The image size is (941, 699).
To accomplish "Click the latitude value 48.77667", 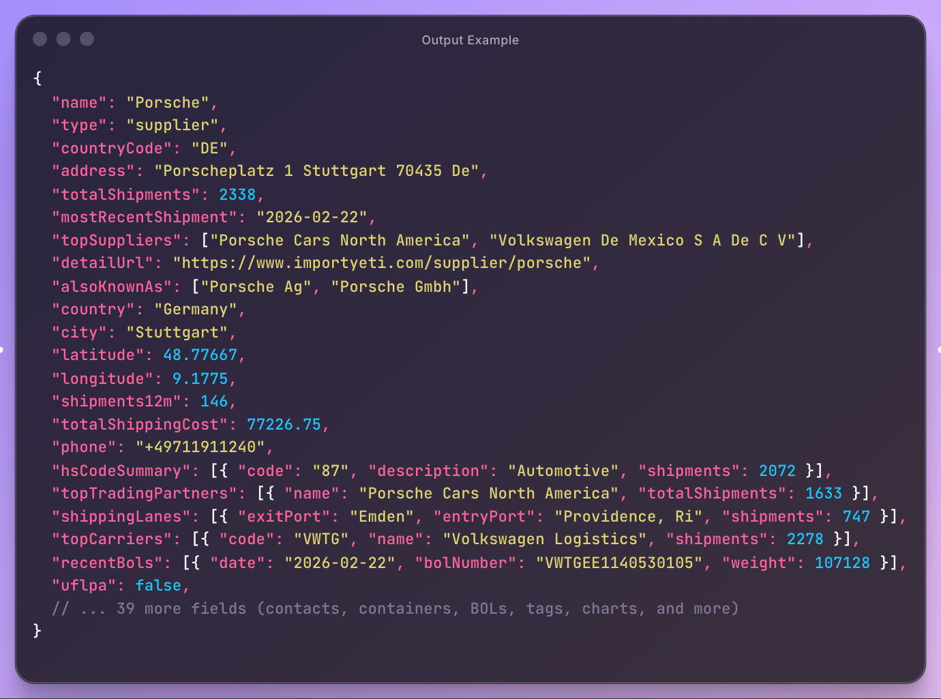I will tap(200, 355).
